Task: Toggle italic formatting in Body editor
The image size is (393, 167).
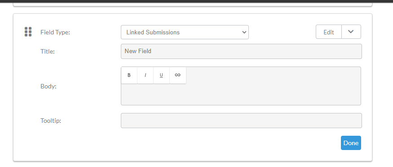Action: tap(146, 75)
